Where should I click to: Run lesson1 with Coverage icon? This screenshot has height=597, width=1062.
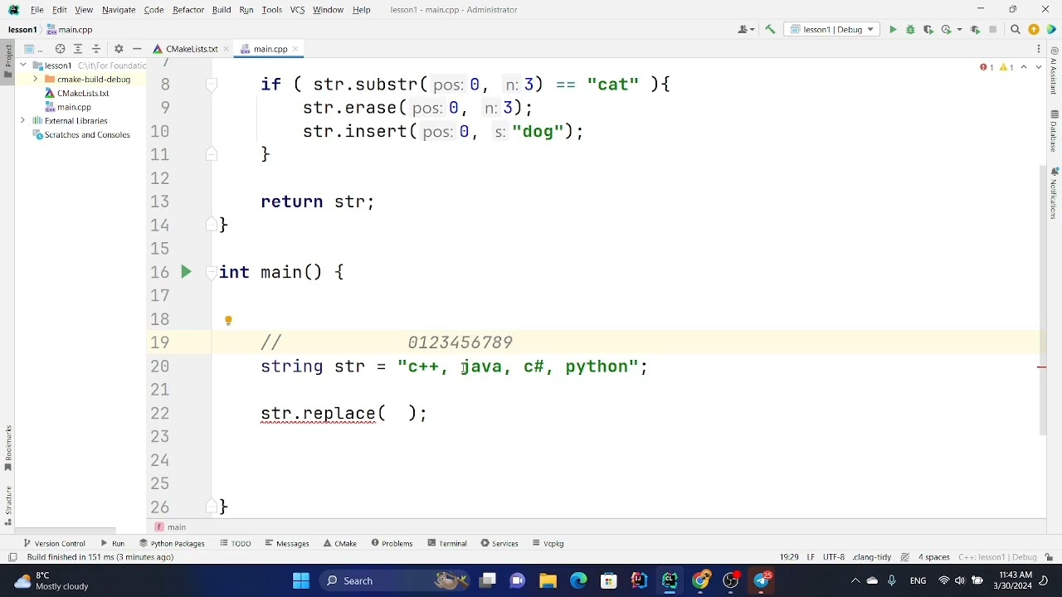click(928, 30)
